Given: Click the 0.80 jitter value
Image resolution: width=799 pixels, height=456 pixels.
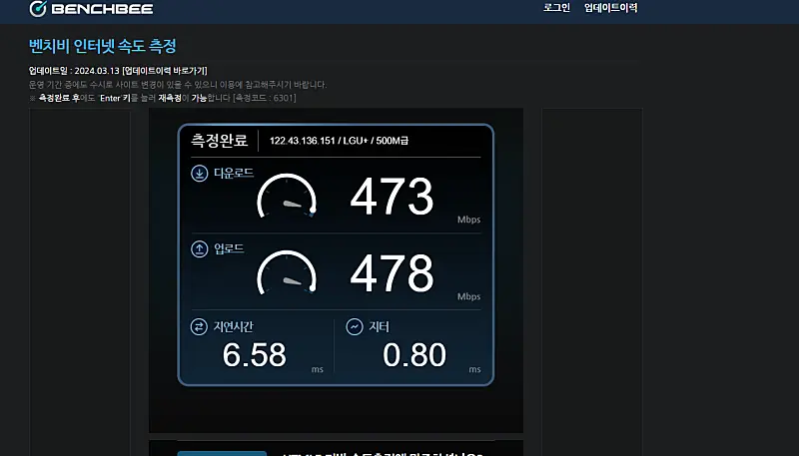Looking at the screenshot, I should coord(412,354).
